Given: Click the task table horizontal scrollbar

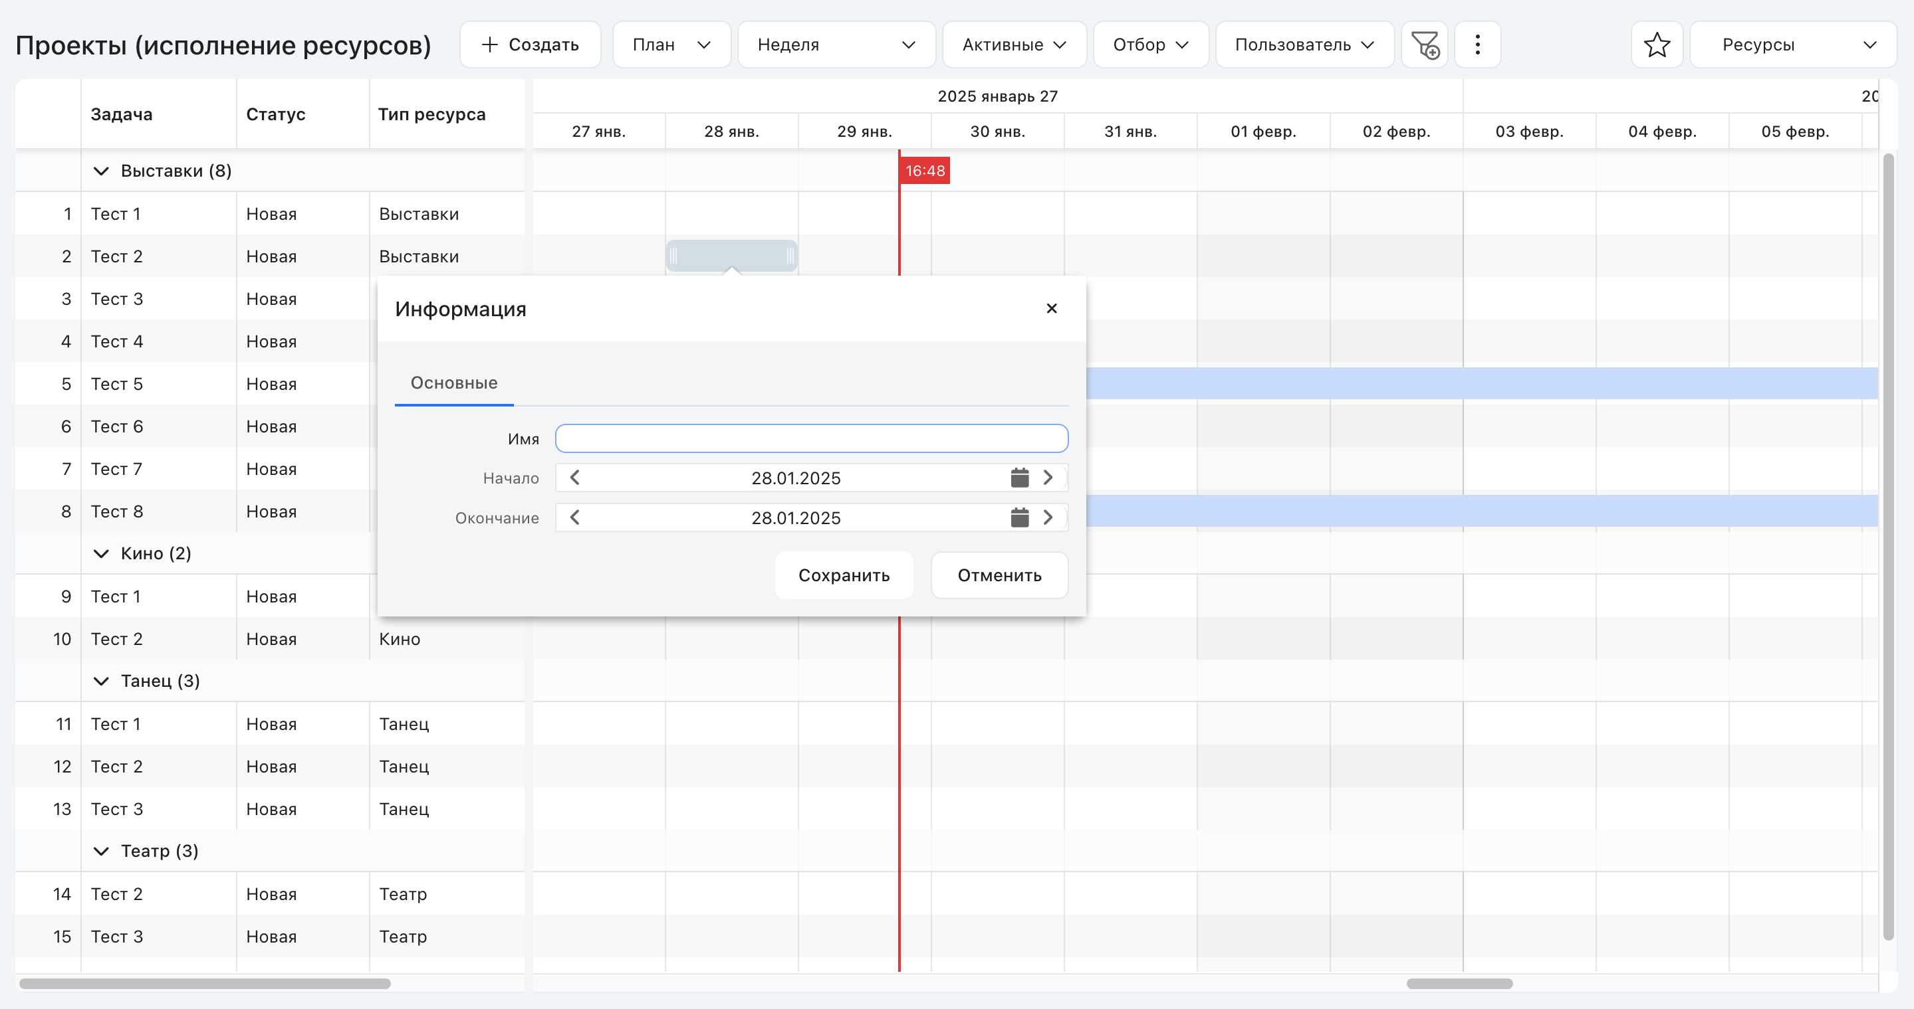Looking at the screenshot, I should click(205, 984).
